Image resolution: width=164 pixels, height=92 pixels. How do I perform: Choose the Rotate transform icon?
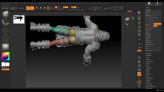pos(44,8)
